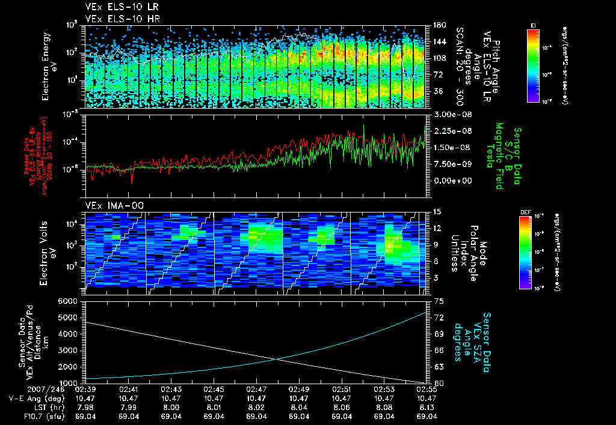Click the 4000 km altitude tick label
The image size is (616, 425).
coord(67,334)
